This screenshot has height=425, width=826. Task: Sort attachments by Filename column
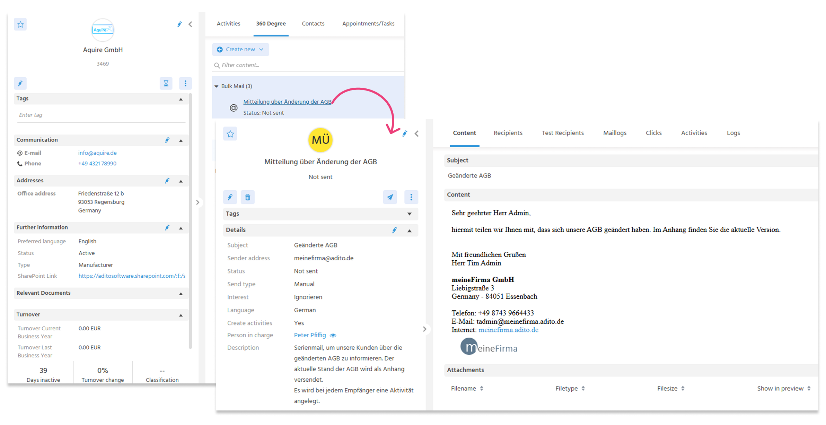467,389
